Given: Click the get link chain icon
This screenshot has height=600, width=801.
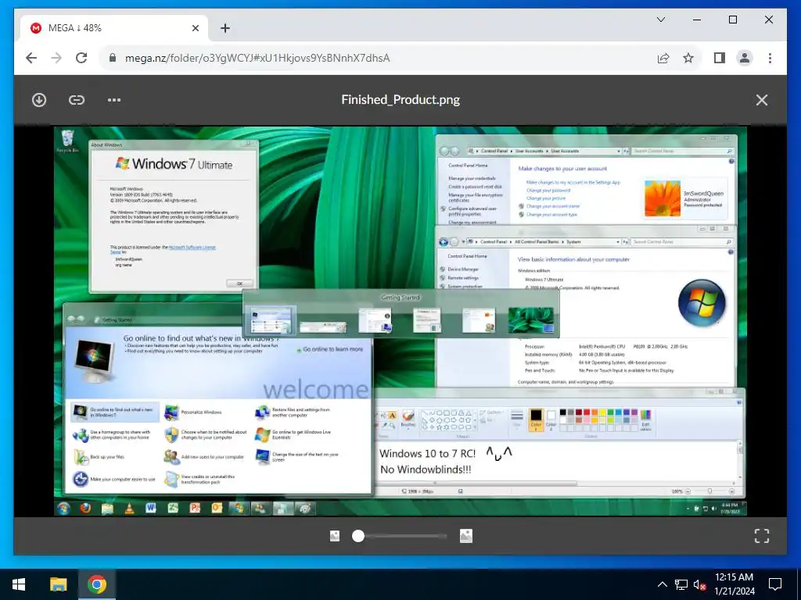Looking at the screenshot, I should (77, 100).
